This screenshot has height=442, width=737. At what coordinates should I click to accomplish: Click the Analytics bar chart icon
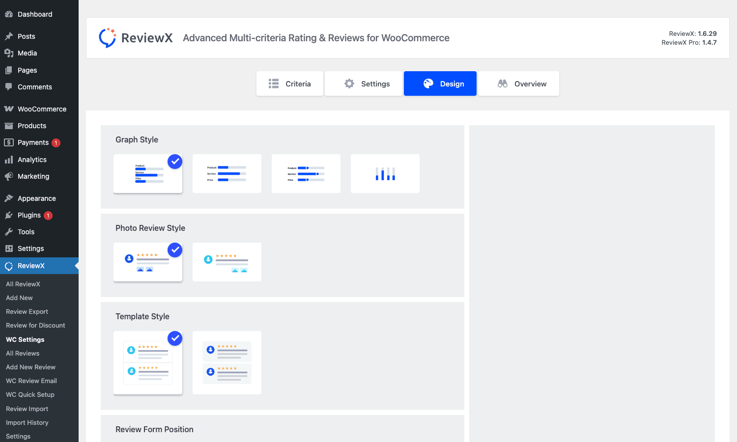(9, 160)
